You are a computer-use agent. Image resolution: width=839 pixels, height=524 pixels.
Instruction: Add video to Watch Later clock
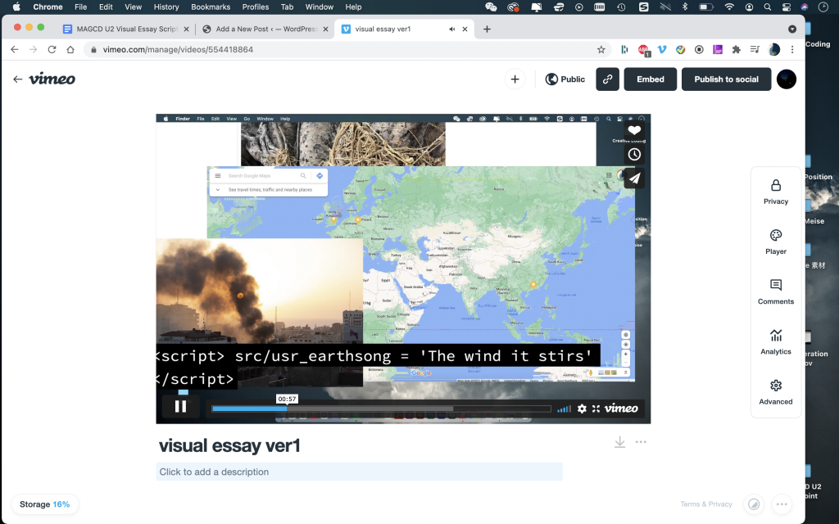pyautogui.click(x=634, y=155)
